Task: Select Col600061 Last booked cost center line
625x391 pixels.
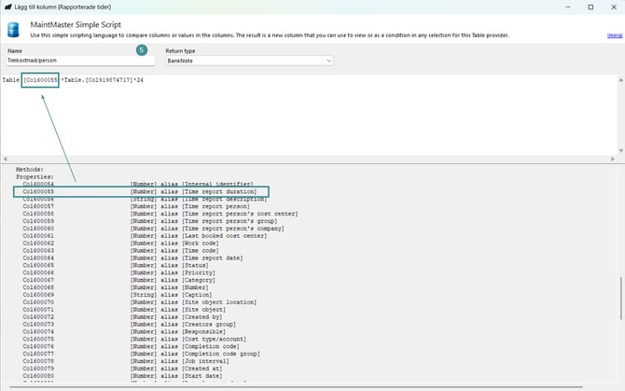Action: (x=140, y=236)
